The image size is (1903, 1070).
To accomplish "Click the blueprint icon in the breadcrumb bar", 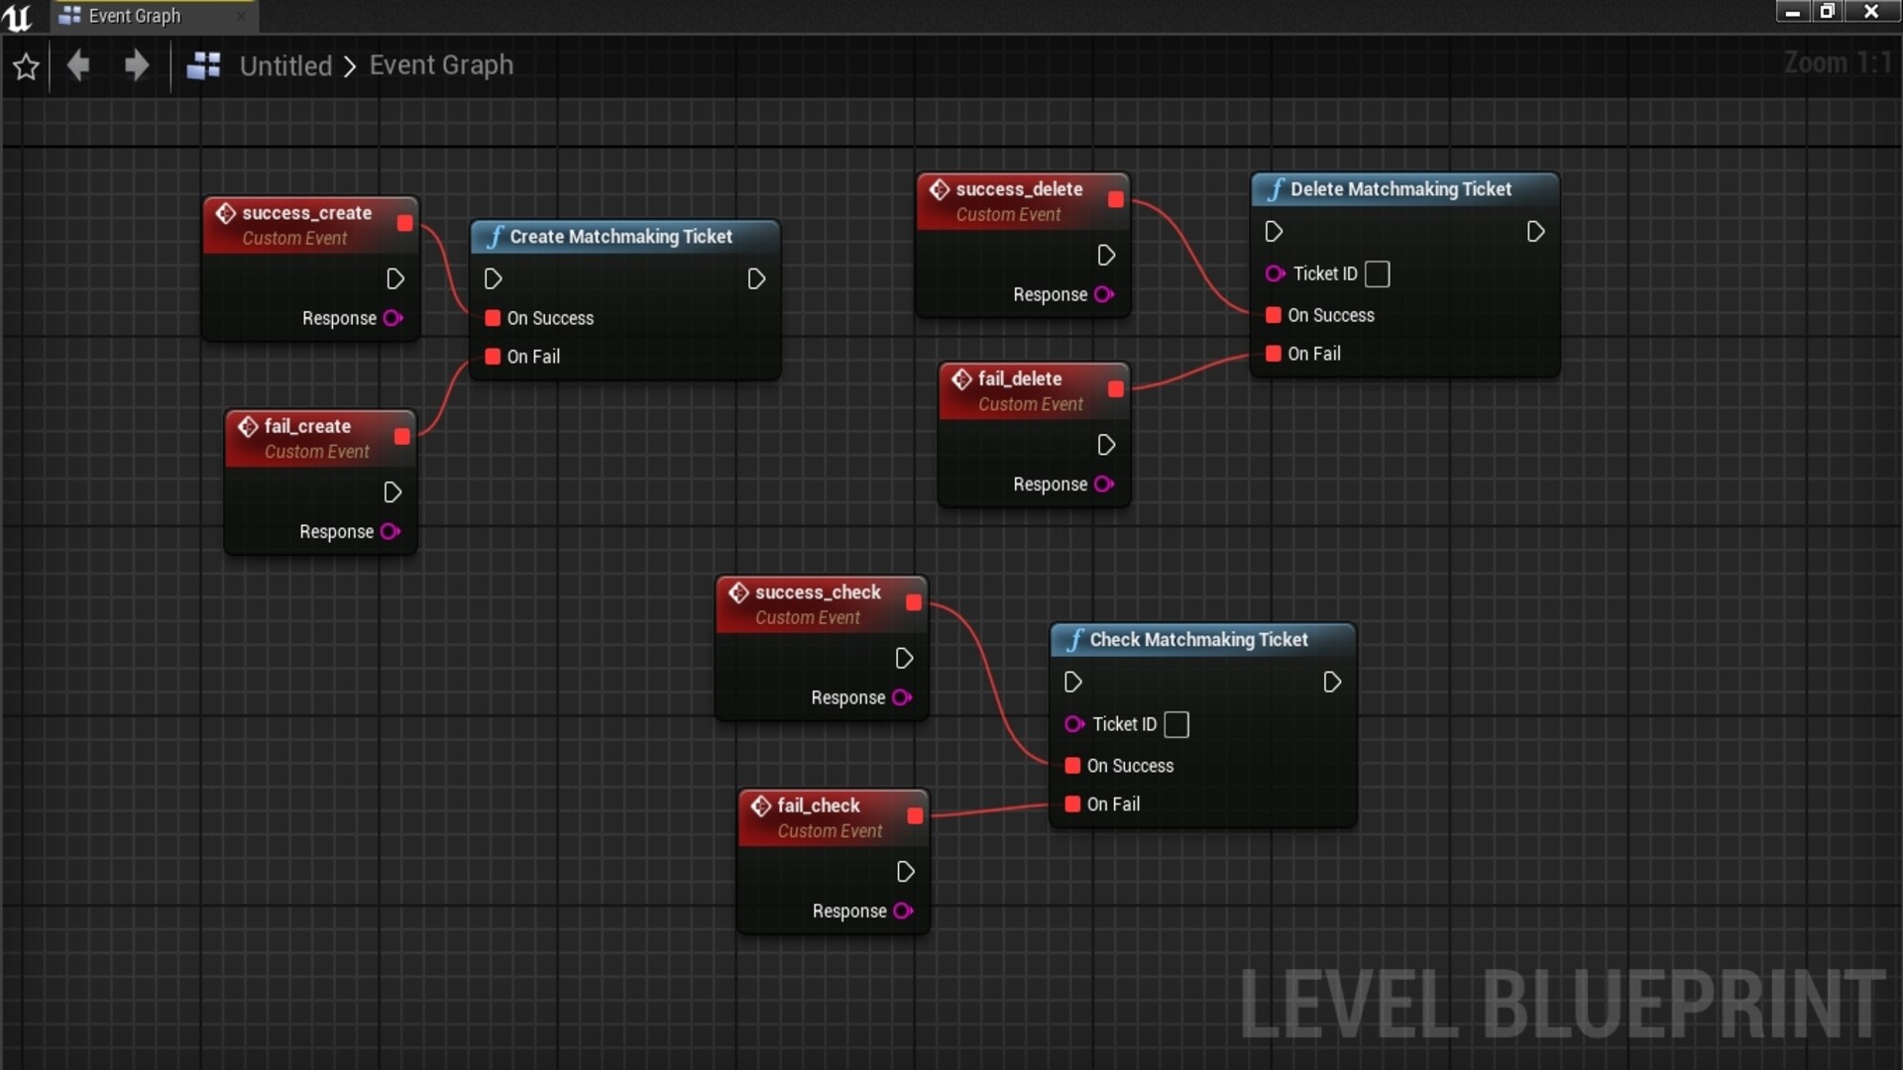I will click(203, 65).
